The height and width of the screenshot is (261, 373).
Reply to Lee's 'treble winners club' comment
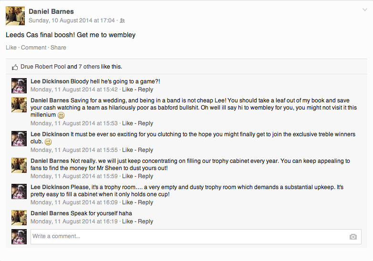(145, 150)
